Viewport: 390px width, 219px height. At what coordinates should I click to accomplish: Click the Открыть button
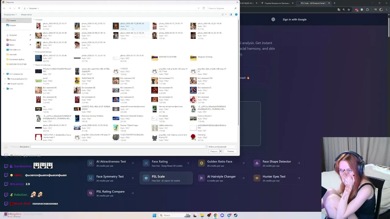tap(214, 151)
